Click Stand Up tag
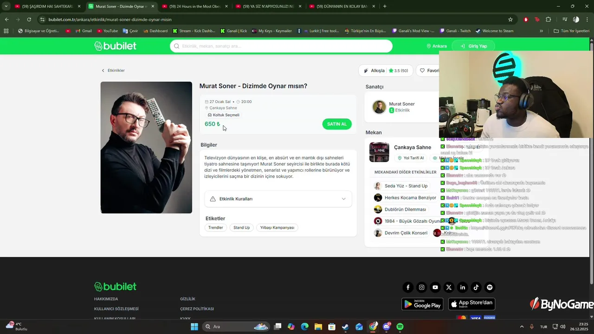 (x=241, y=228)
